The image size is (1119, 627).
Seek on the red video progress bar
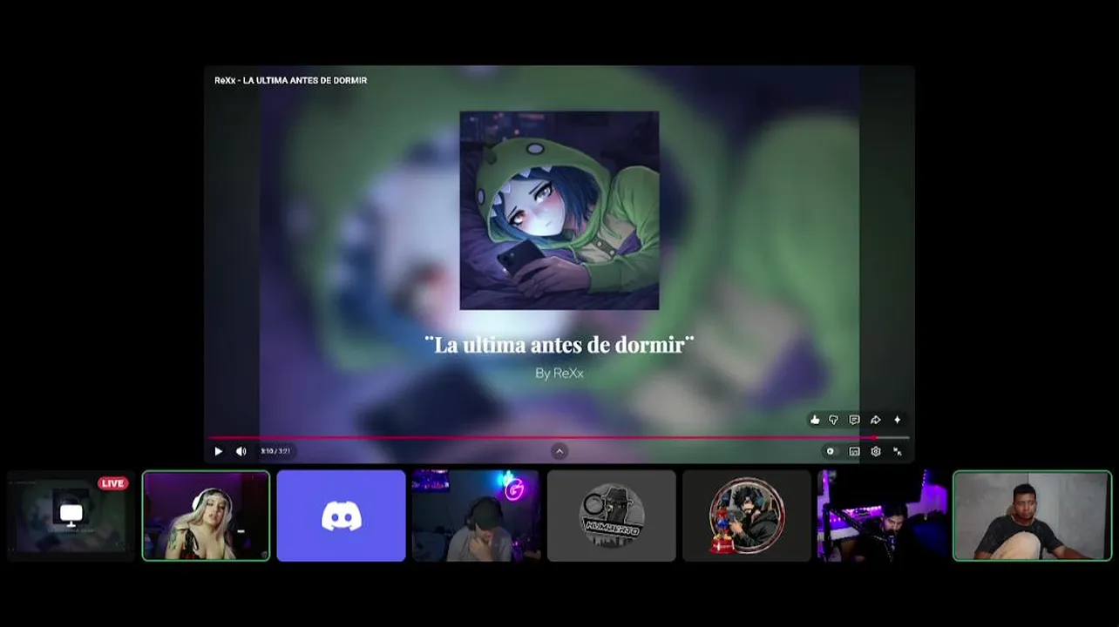click(x=559, y=438)
